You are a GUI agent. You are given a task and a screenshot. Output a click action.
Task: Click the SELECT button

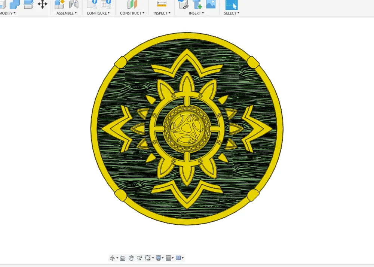230,13
